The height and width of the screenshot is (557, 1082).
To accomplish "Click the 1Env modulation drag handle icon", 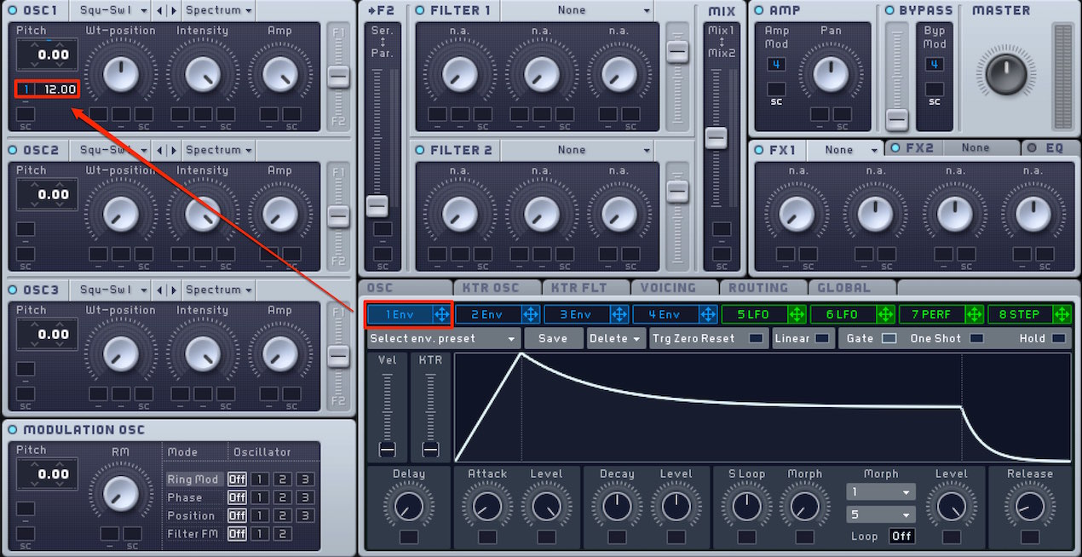I will [441, 314].
